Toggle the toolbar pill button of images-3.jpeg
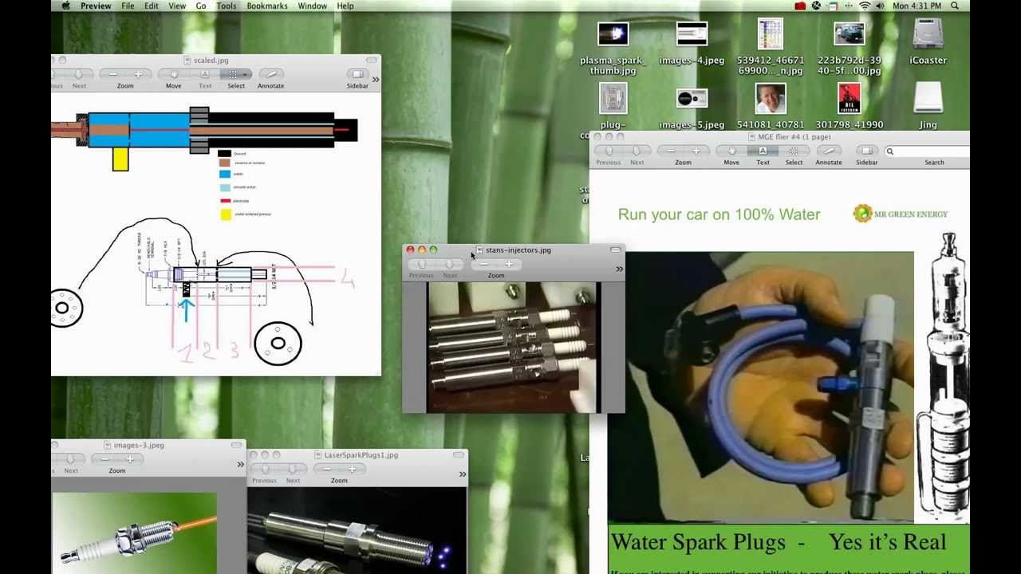1021x574 pixels. point(236,445)
